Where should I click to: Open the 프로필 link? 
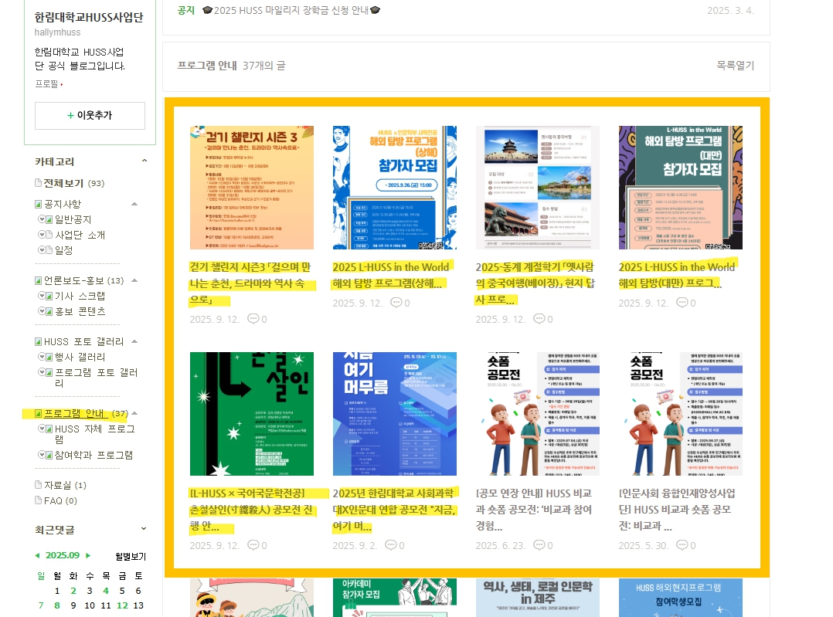click(49, 84)
